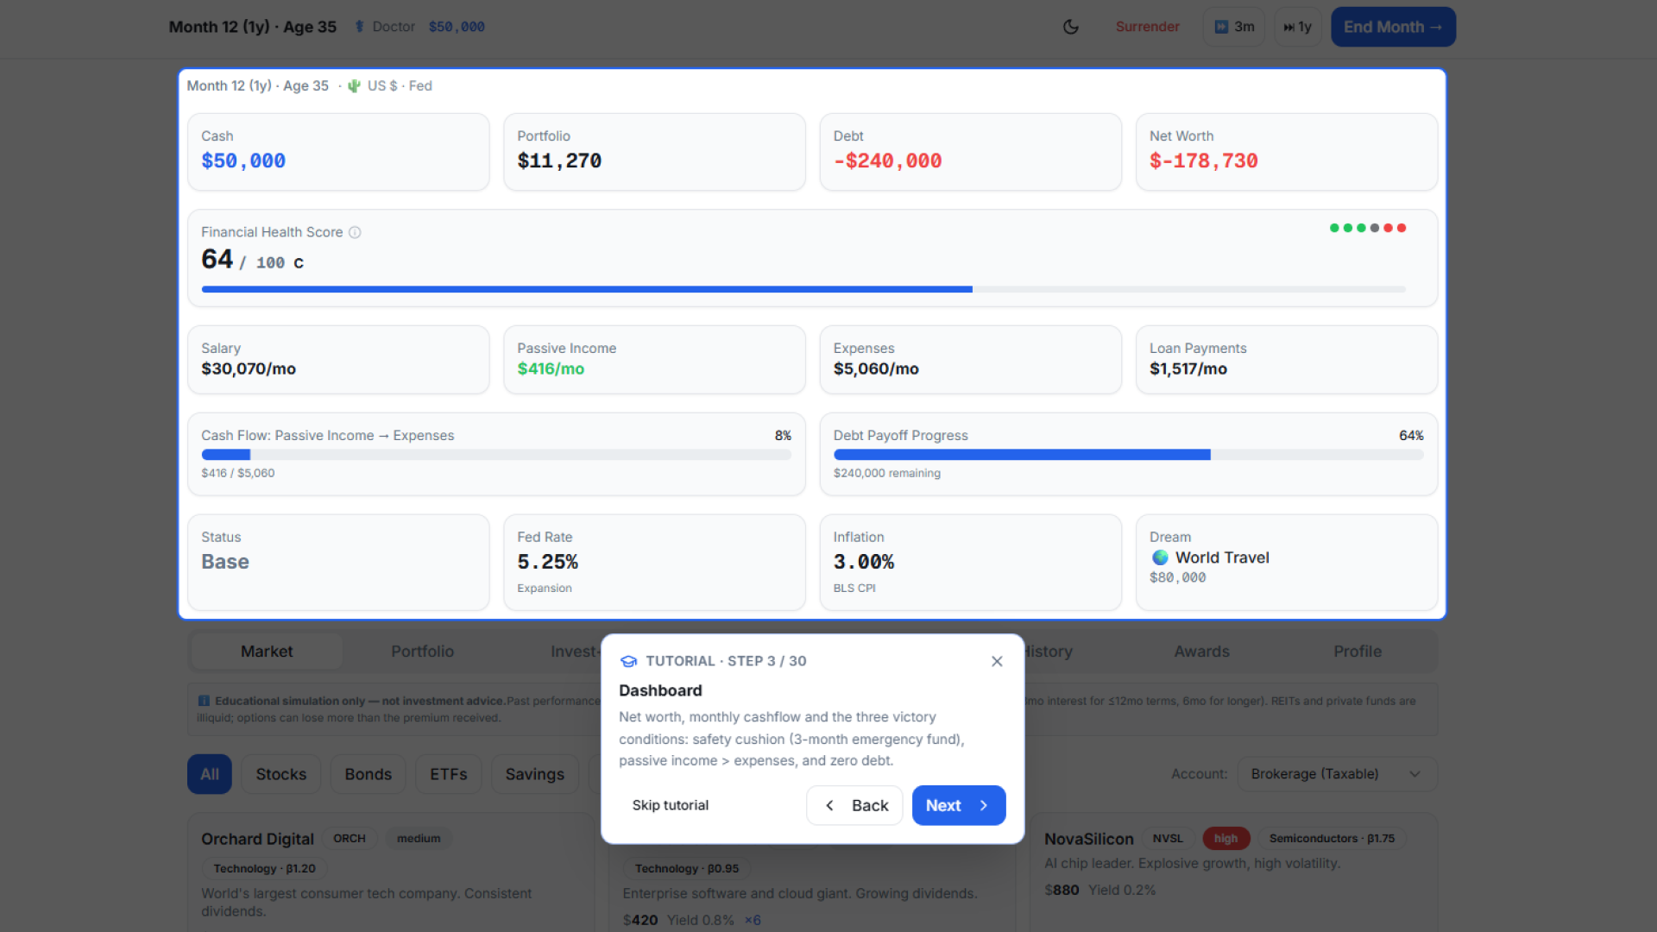Close the tutorial popup with X
1657x932 pixels.
point(997,661)
